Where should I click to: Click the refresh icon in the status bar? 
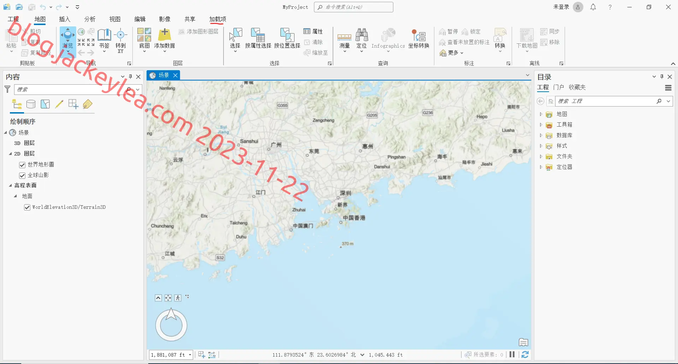(525, 354)
